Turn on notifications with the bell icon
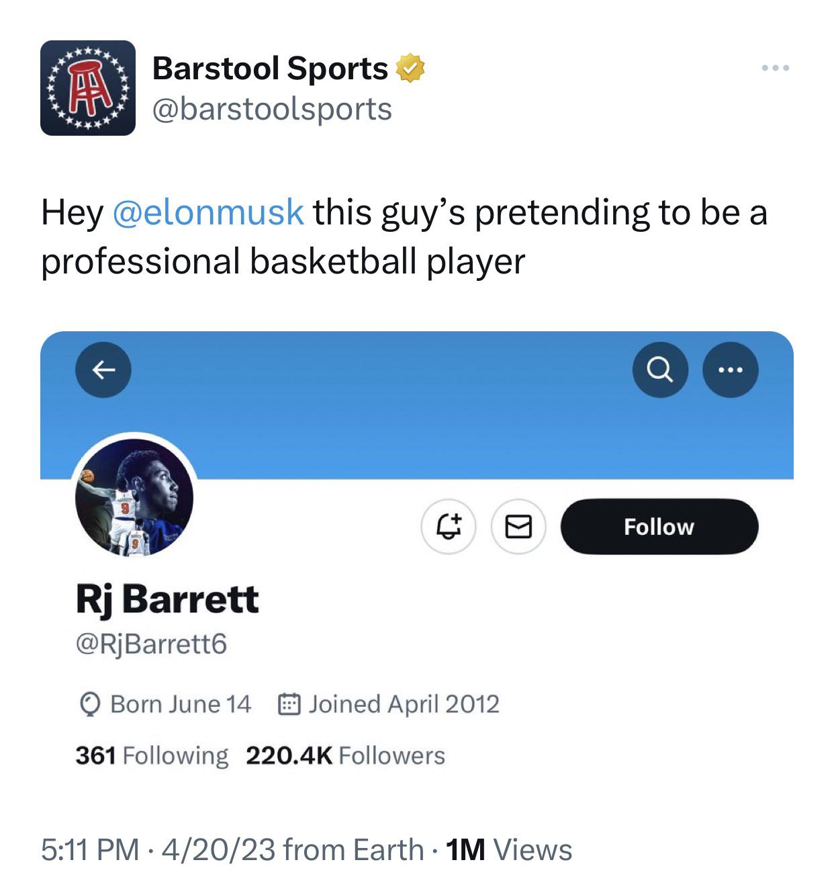Screen dimensions: 834x889 pos(449,527)
